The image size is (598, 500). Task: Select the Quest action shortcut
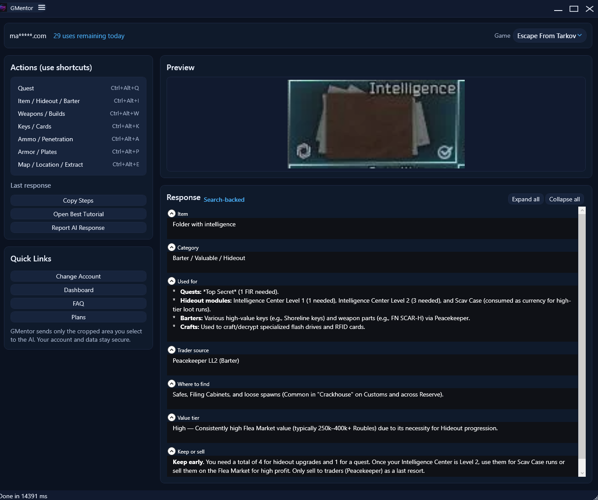[x=26, y=88]
